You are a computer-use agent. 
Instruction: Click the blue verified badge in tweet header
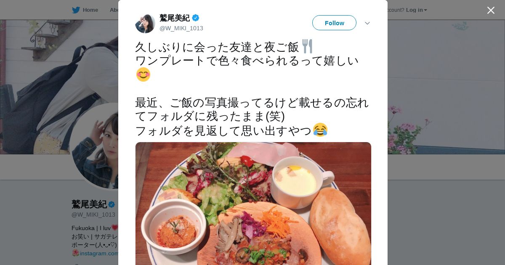196,18
